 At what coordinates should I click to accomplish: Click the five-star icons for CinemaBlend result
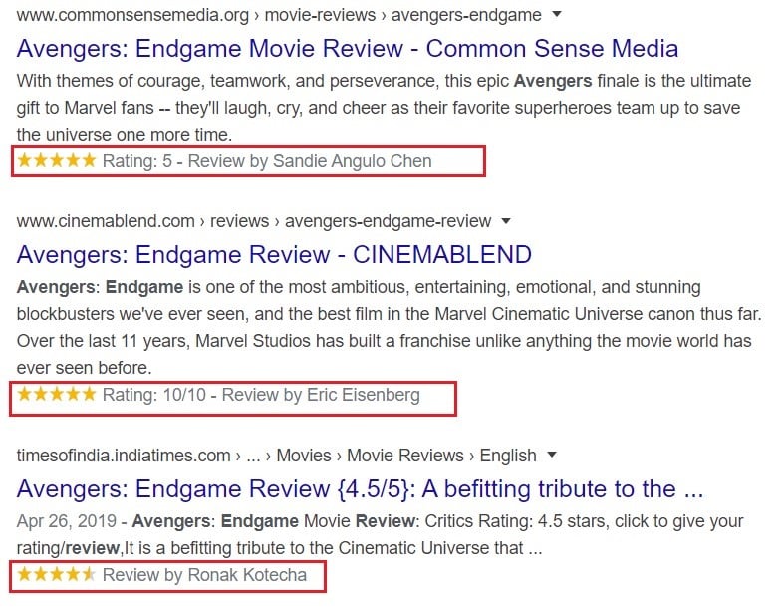coord(57,395)
